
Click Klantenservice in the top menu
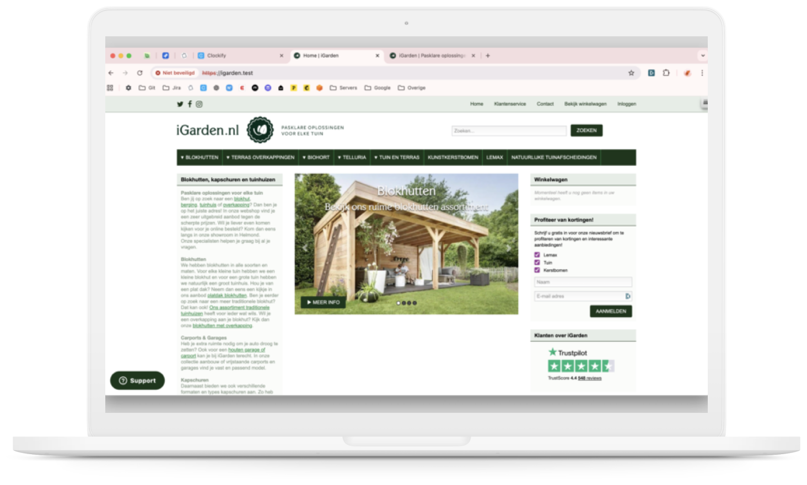tap(509, 104)
